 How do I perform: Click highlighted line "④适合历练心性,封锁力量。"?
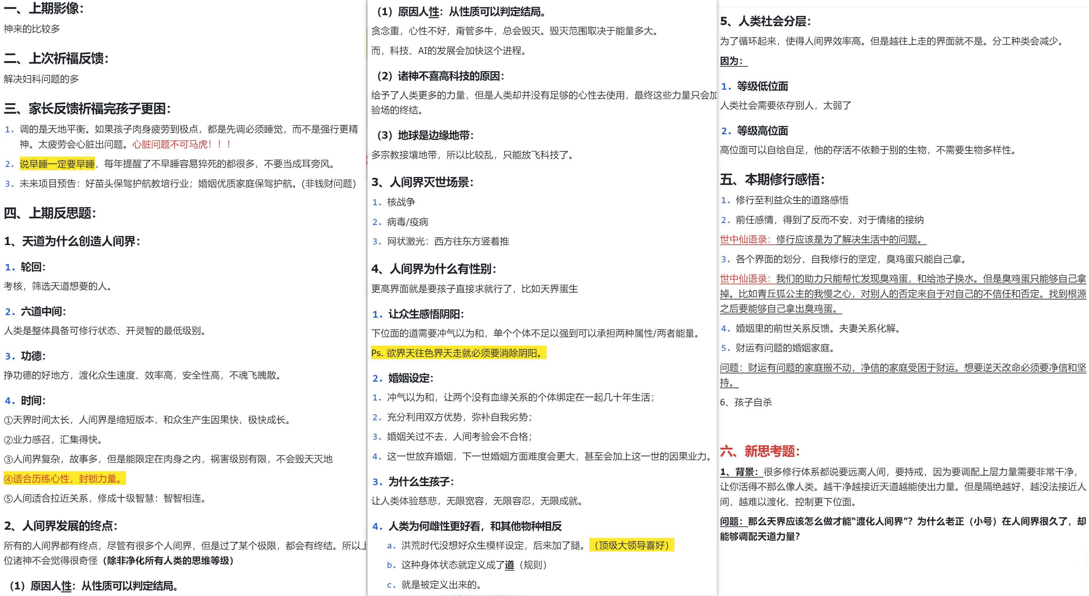pos(65,479)
